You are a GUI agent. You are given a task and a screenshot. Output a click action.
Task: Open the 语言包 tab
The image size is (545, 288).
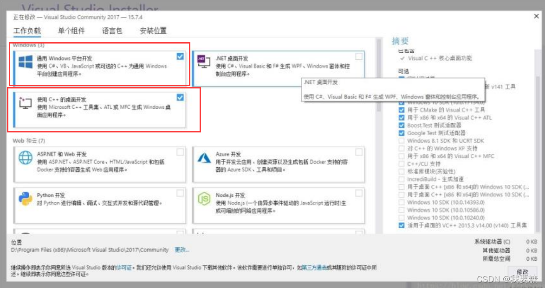[x=112, y=31]
